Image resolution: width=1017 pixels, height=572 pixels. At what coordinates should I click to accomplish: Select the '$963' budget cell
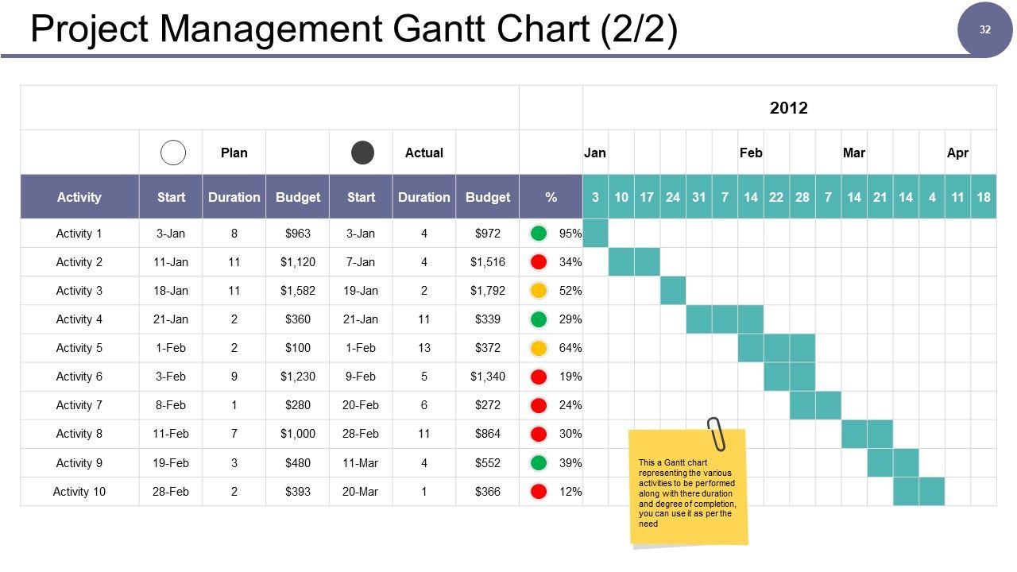(x=298, y=234)
